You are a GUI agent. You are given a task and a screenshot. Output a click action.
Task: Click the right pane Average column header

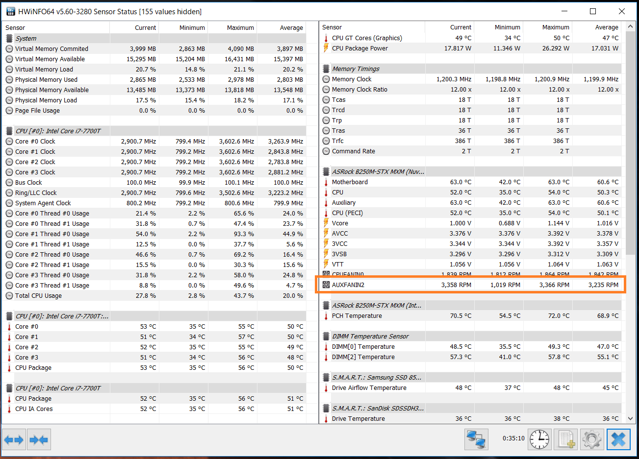(597, 27)
